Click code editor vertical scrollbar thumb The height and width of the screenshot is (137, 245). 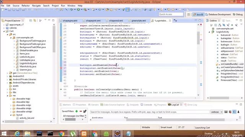click(198, 38)
